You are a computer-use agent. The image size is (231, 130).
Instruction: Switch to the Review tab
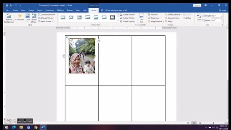70,10
